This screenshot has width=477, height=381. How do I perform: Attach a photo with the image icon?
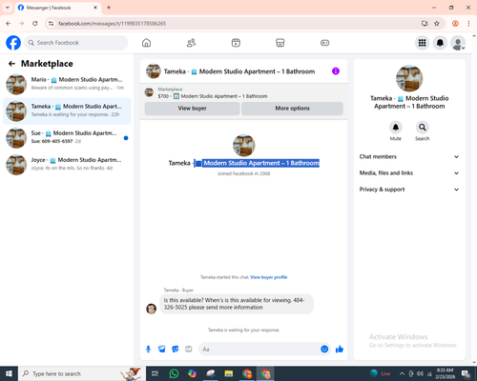pyautogui.click(x=162, y=350)
